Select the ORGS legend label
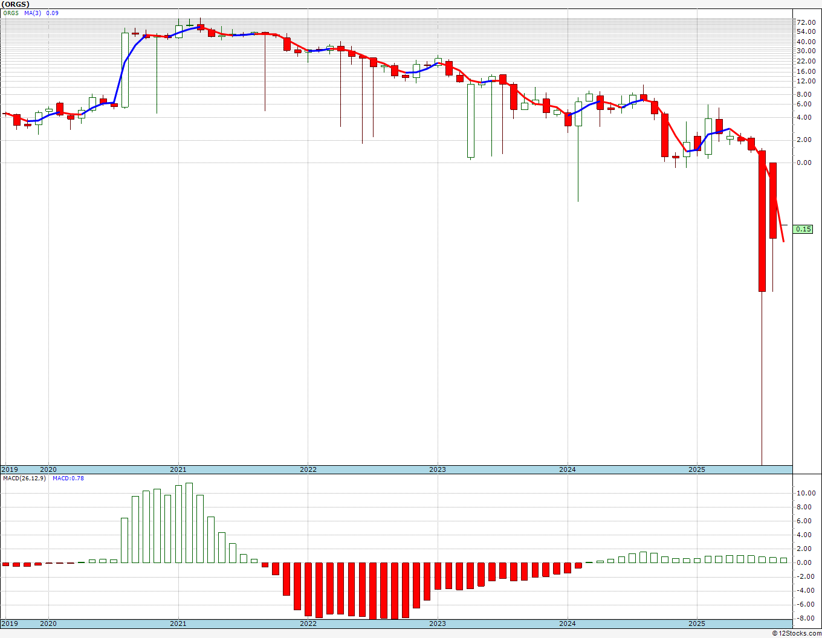Image resolution: width=822 pixels, height=638 pixels. point(10,13)
